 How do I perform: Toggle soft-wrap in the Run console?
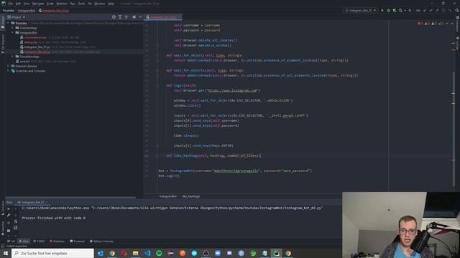coord(16,221)
